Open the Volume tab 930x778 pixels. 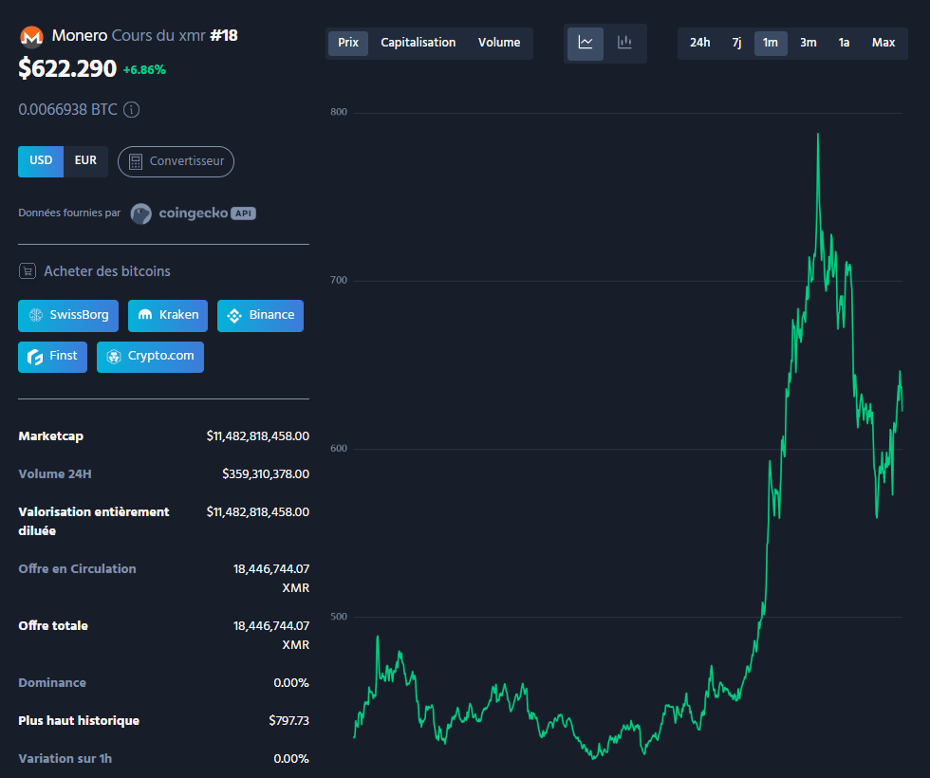pyautogui.click(x=499, y=42)
